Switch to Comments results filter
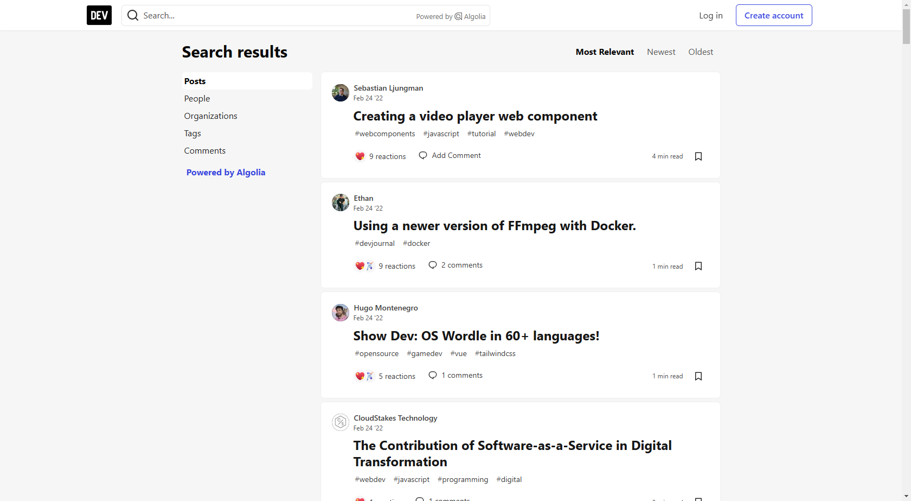 (204, 151)
